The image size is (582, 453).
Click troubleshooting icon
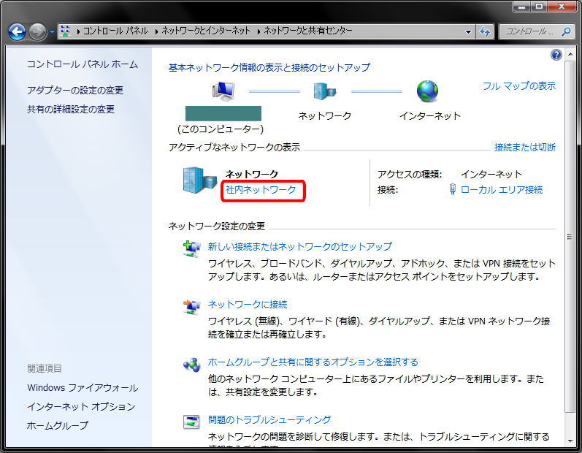[192, 422]
